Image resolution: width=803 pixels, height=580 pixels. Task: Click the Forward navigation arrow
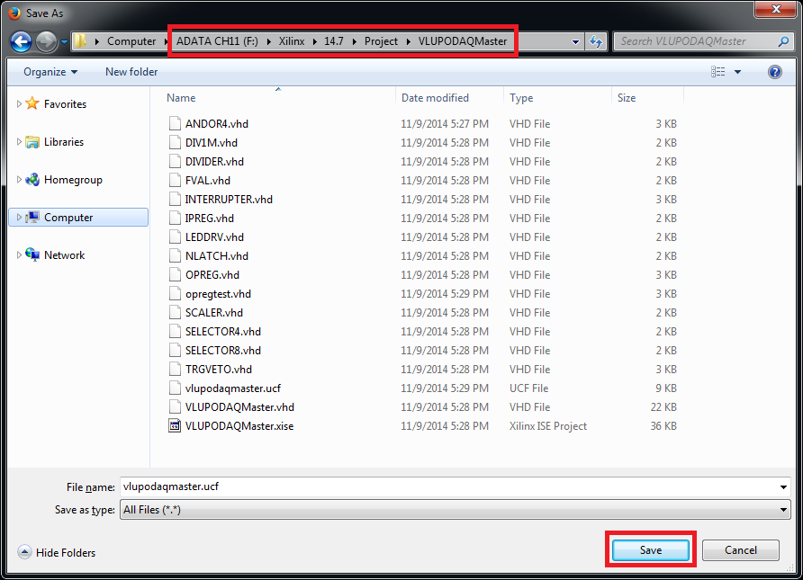pos(47,41)
